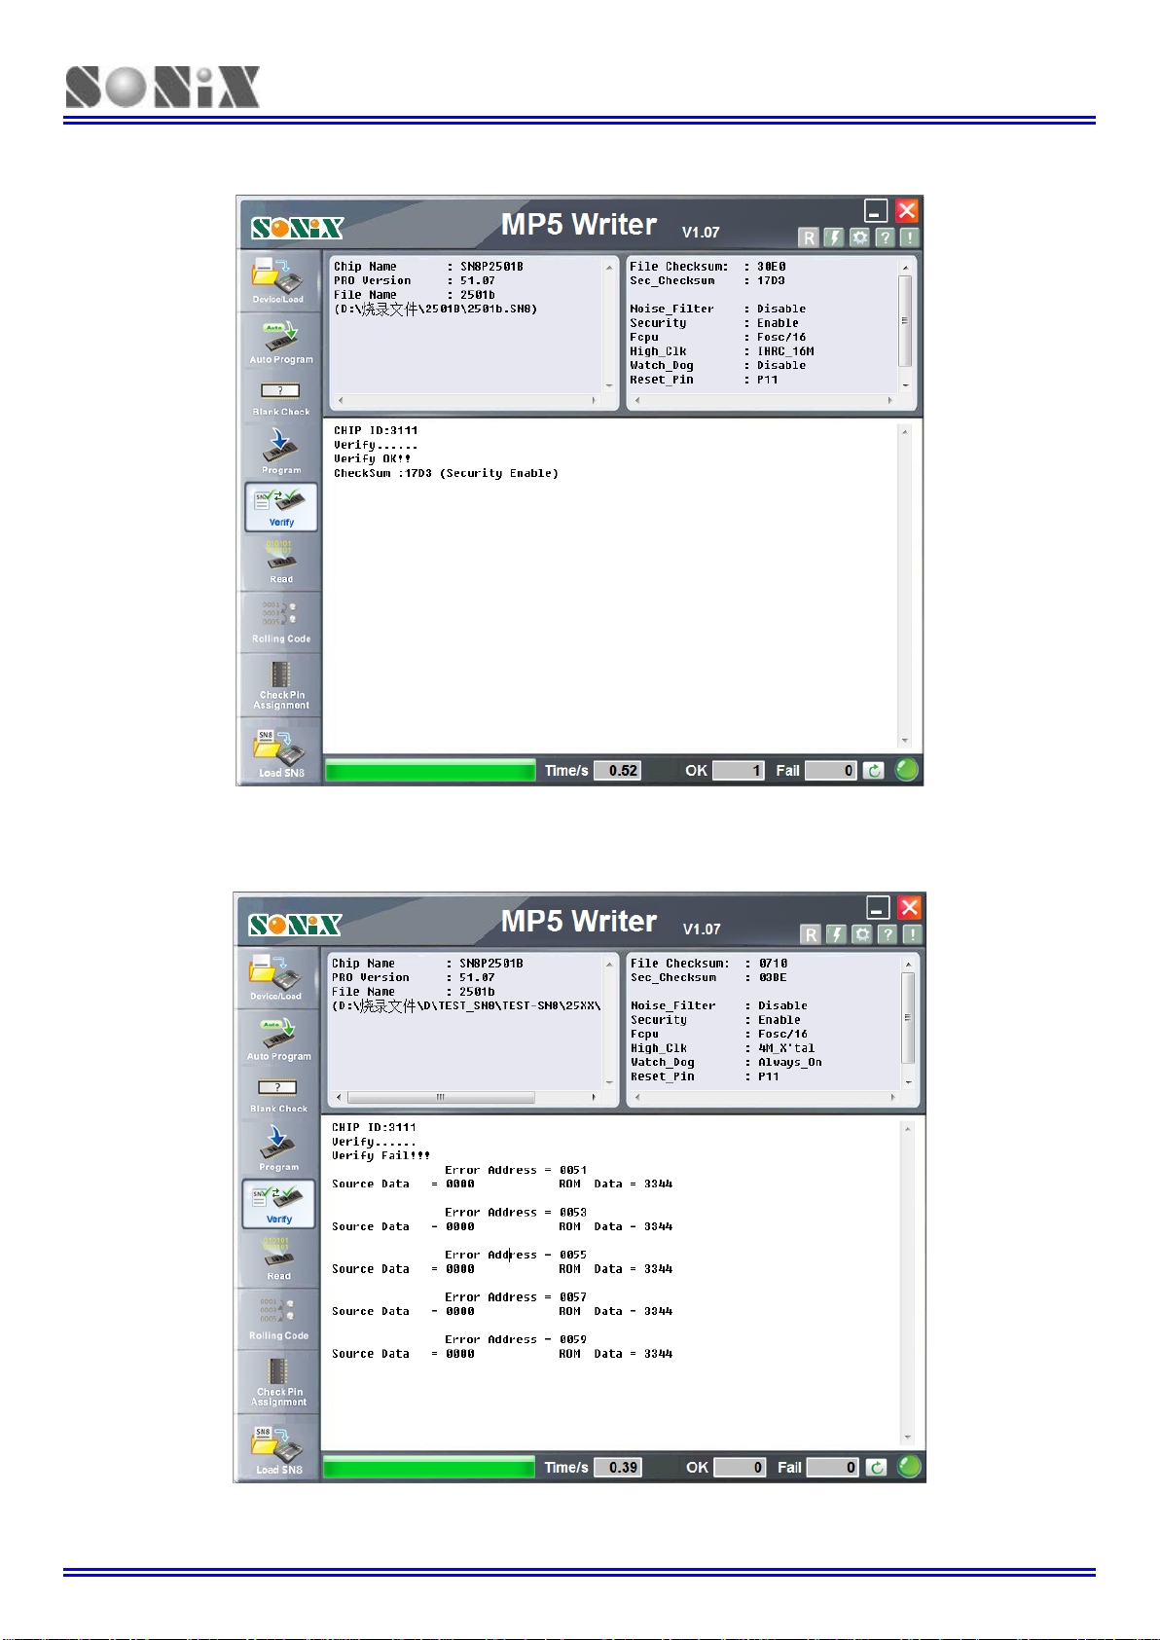Open Rolling Code in the Verify OK window
Image resolution: width=1160 pixels, height=1640 pixels.
(x=280, y=621)
